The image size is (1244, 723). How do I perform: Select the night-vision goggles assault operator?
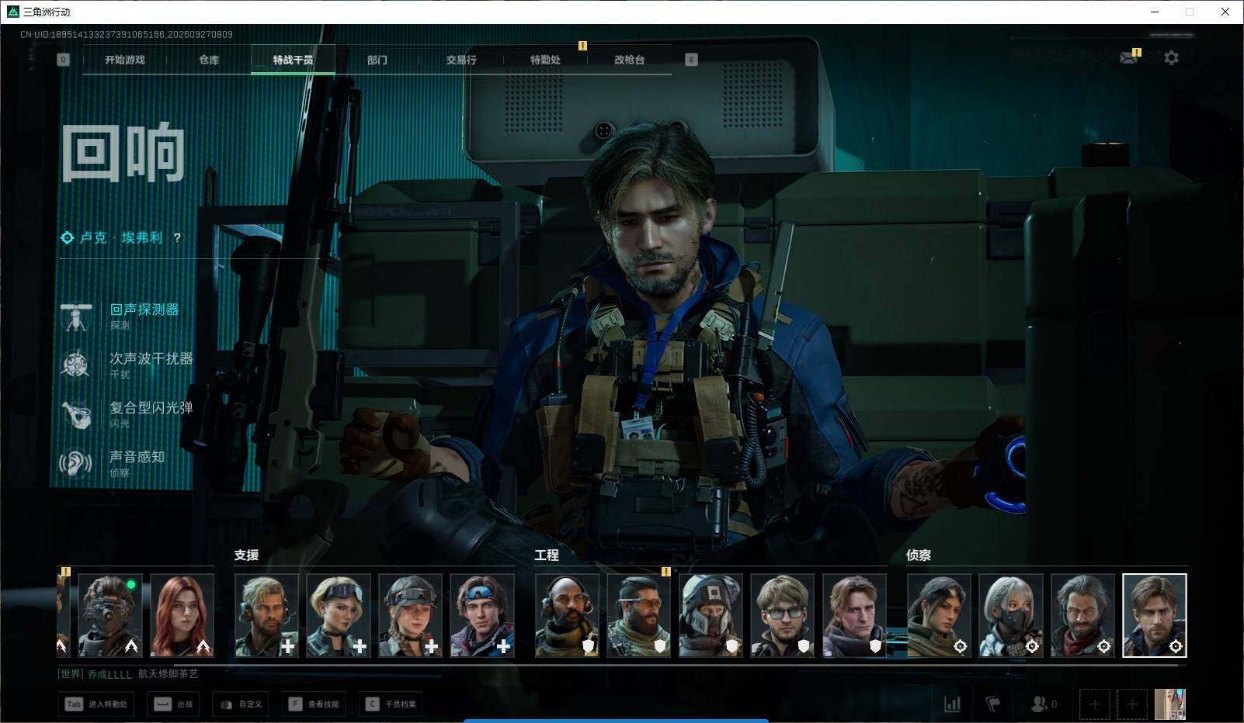(x=110, y=615)
